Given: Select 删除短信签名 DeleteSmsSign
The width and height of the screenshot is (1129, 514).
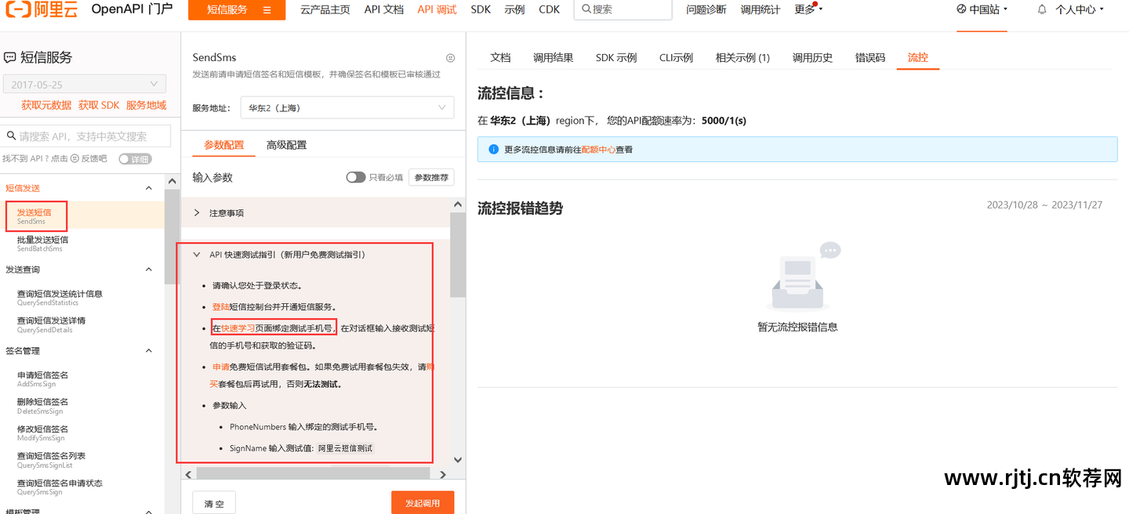Looking at the screenshot, I should pyautogui.click(x=42, y=406).
